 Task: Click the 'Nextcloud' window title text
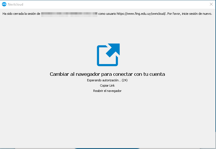click(x=15, y=4)
